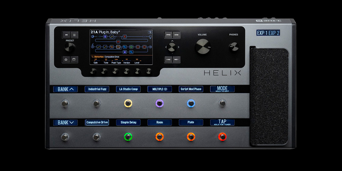
Task: Select the Tone parameter on the display
Action: [106, 63]
